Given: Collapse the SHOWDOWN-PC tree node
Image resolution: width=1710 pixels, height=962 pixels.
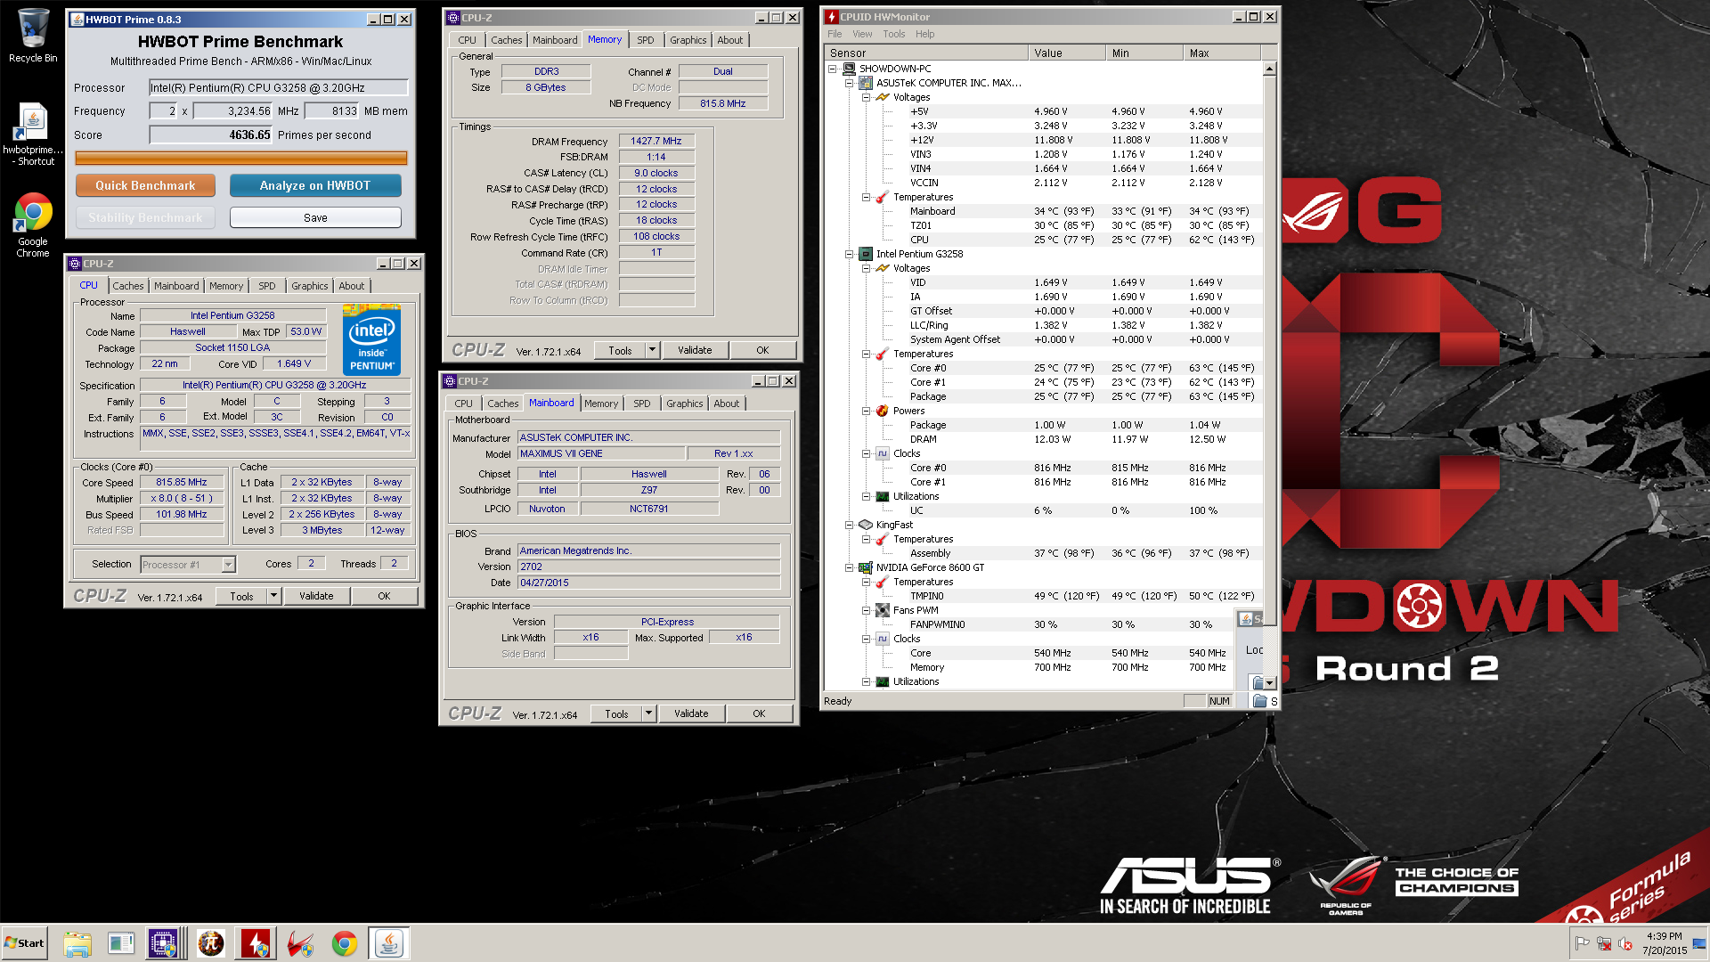Looking at the screenshot, I should 833,69.
